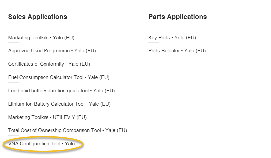The width and height of the screenshot is (271, 158).
Task: Click the divider line under Key Parts link
Action: tap(153, 42)
